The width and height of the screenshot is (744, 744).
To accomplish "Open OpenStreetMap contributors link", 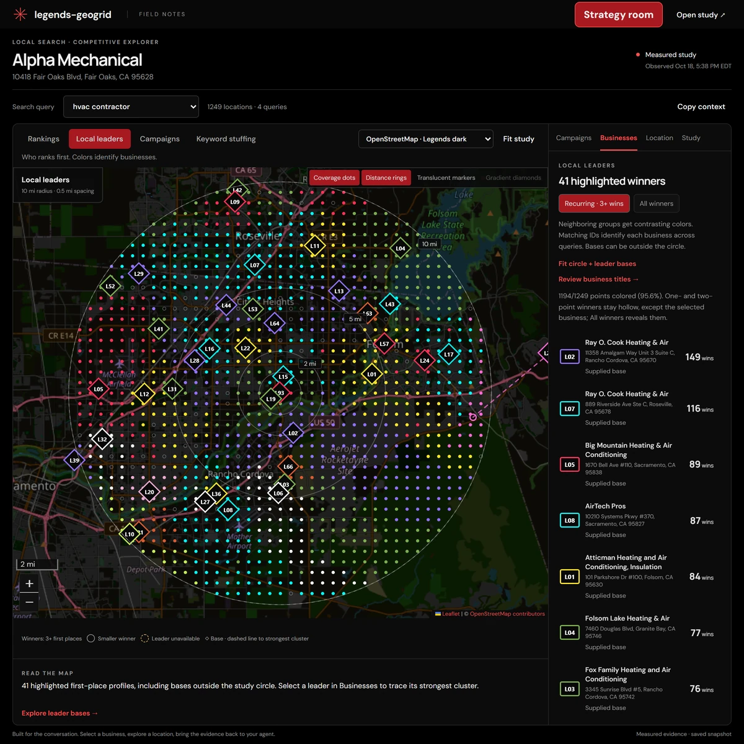I will pyautogui.click(x=507, y=614).
